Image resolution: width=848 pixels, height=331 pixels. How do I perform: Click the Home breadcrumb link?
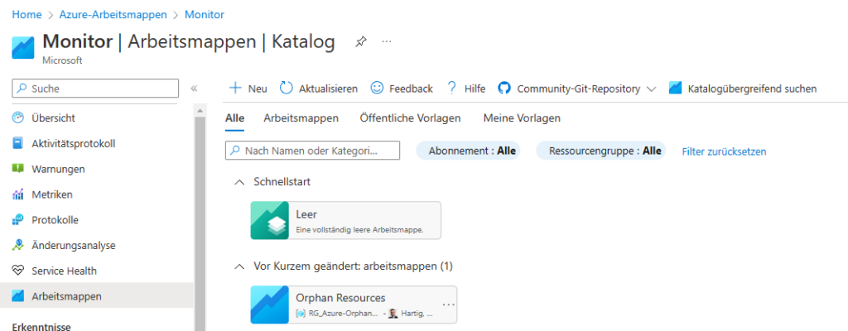pos(27,15)
